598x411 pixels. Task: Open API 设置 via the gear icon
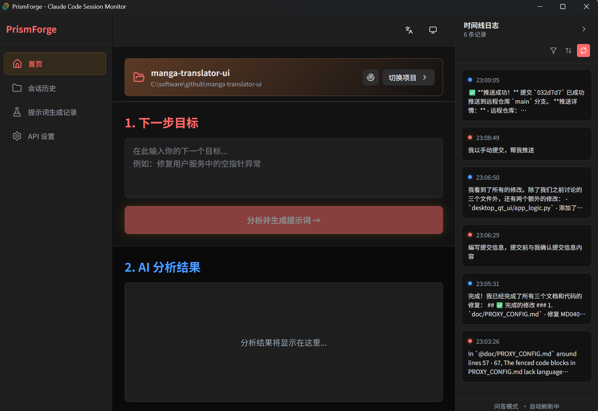(17, 136)
